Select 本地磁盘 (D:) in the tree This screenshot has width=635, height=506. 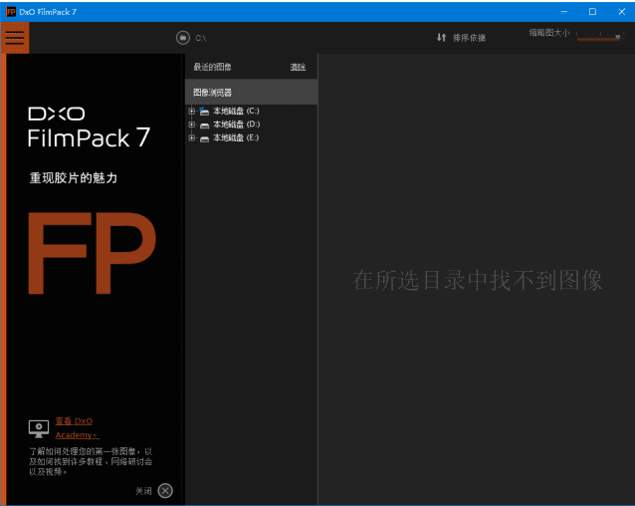click(x=237, y=125)
